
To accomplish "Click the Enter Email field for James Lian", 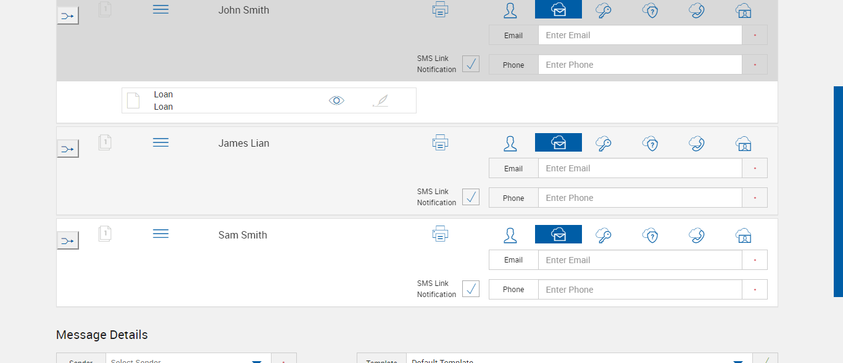I will pyautogui.click(x=639, y=168).
